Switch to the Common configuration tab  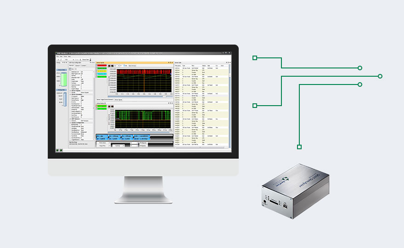84,66
